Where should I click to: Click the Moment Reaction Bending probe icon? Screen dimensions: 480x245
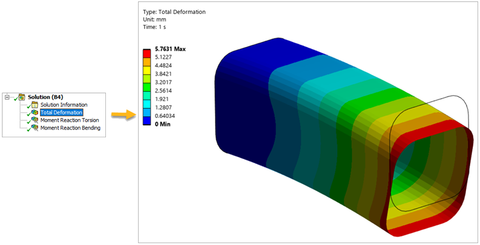[35, 128]
